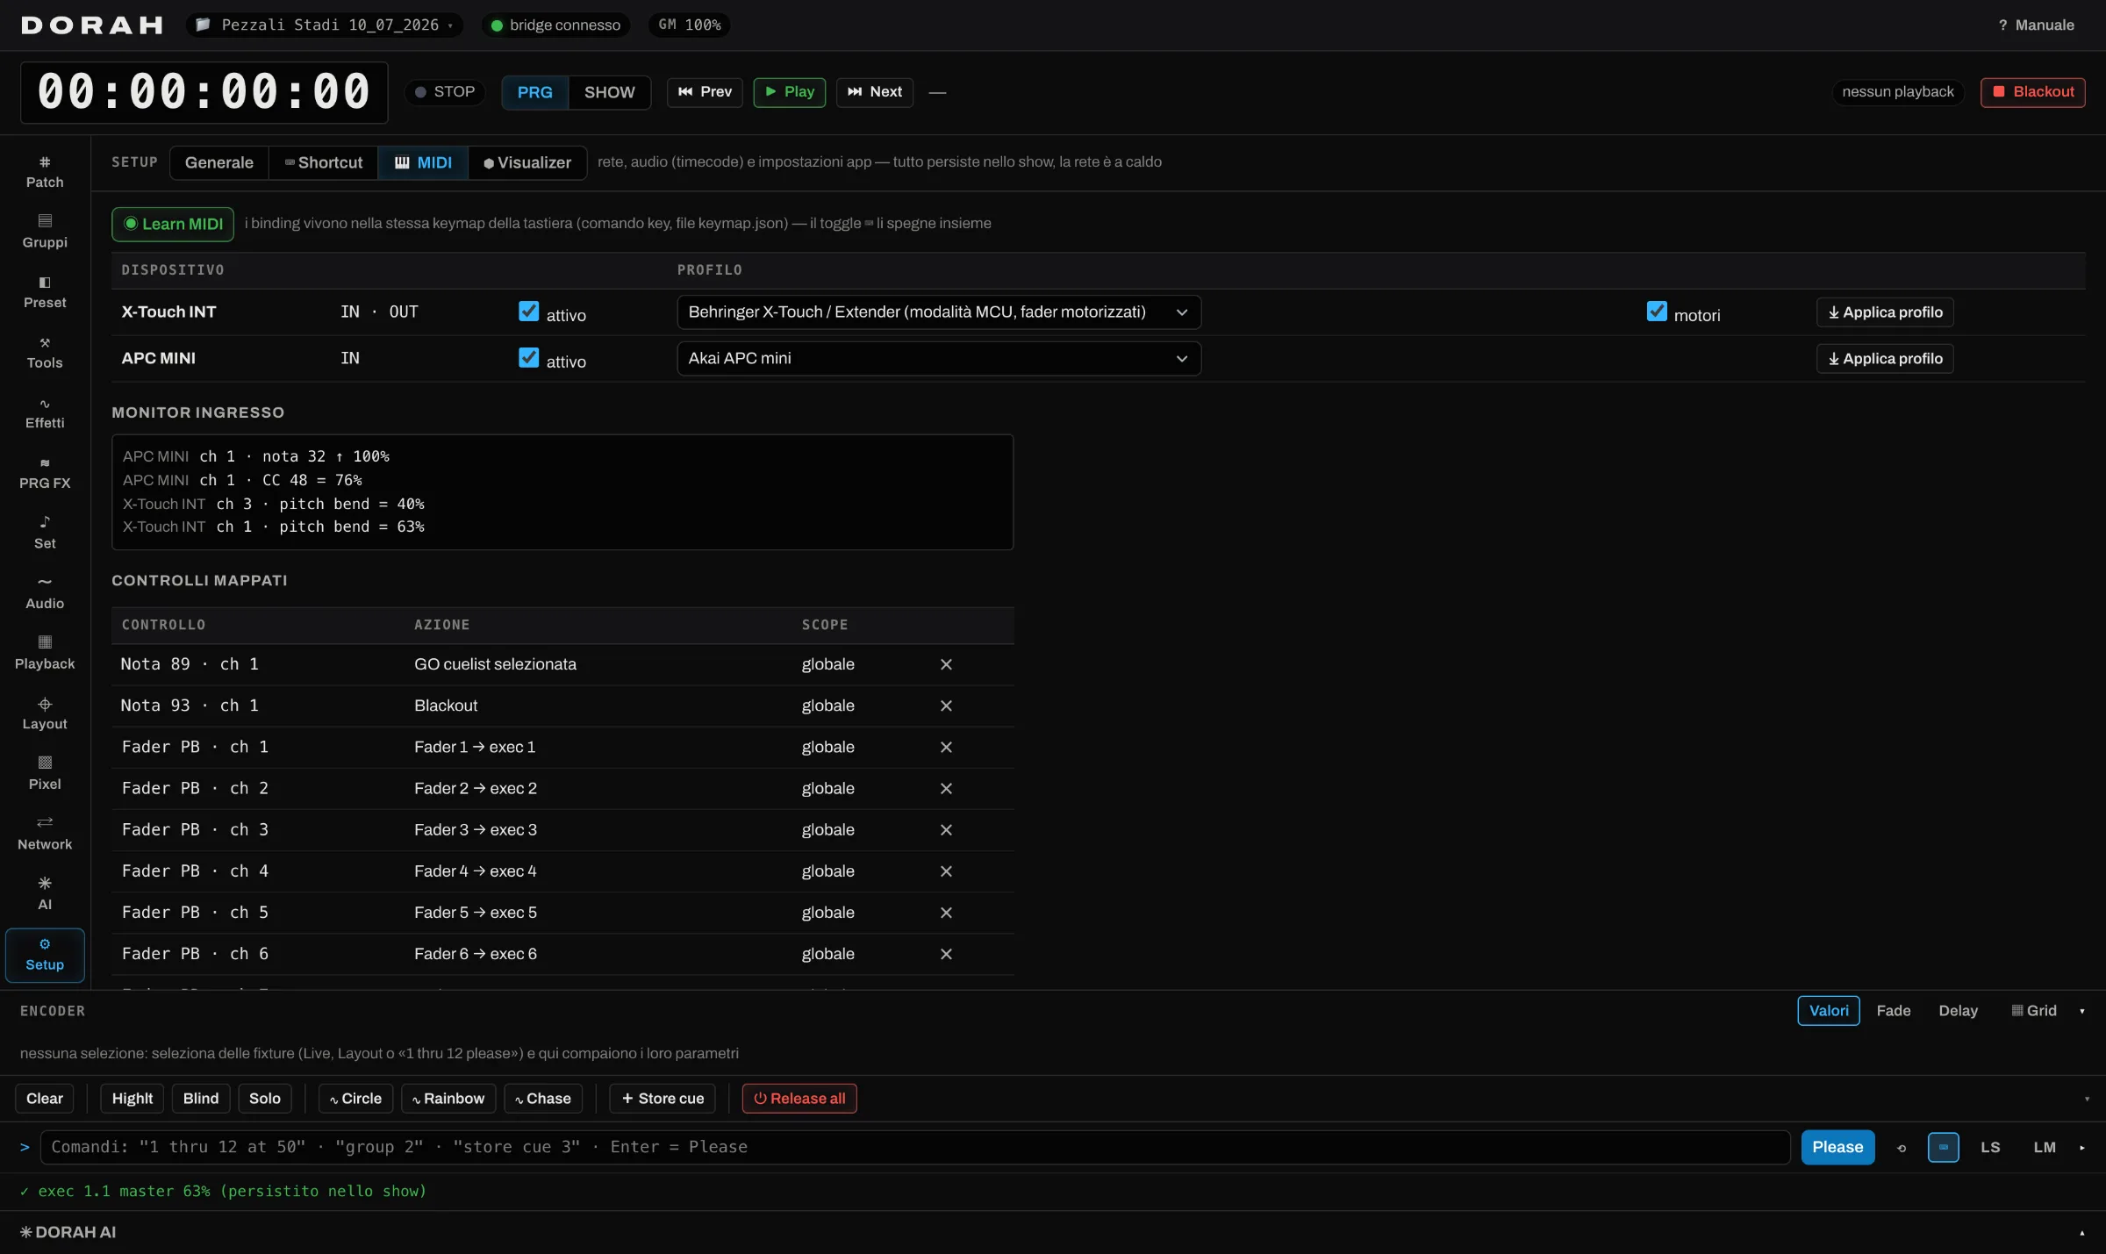Click the Blackout button

(x=2033, y=92)
